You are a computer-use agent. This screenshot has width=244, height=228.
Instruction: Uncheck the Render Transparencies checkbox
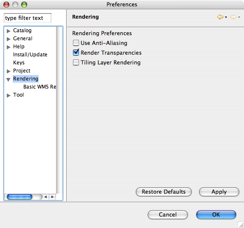click(x=76, y=53)
